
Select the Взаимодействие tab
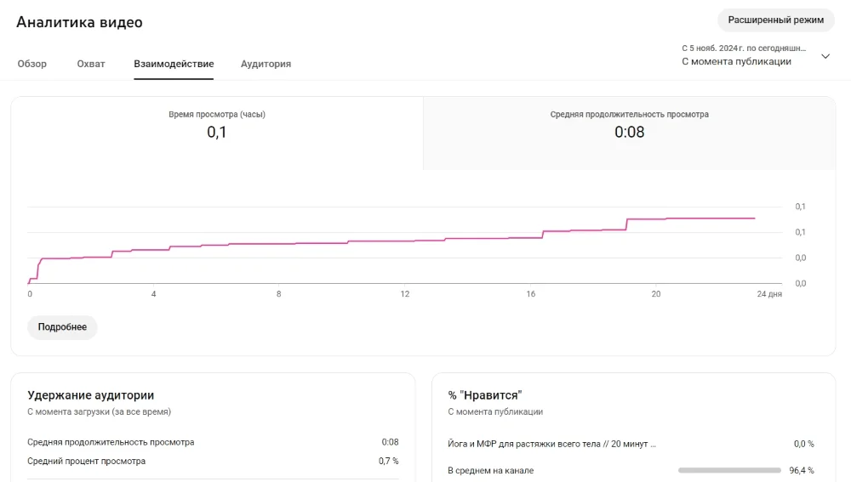coord(174,64)
